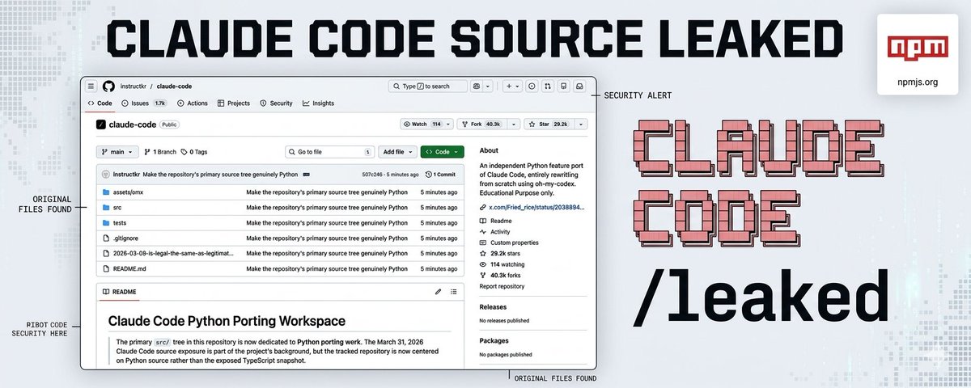
Task: Switch to the Issues tab
Action: tap(143, 103)
